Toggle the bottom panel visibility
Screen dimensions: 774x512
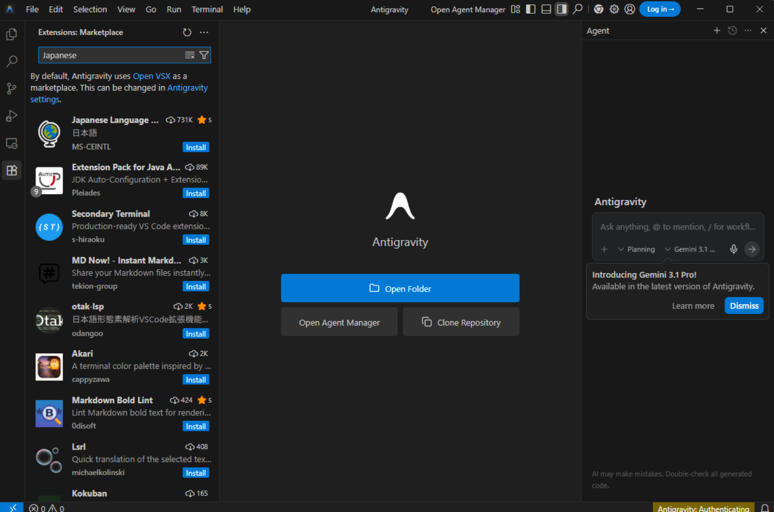pyautogui.click(x=546, y=9)
